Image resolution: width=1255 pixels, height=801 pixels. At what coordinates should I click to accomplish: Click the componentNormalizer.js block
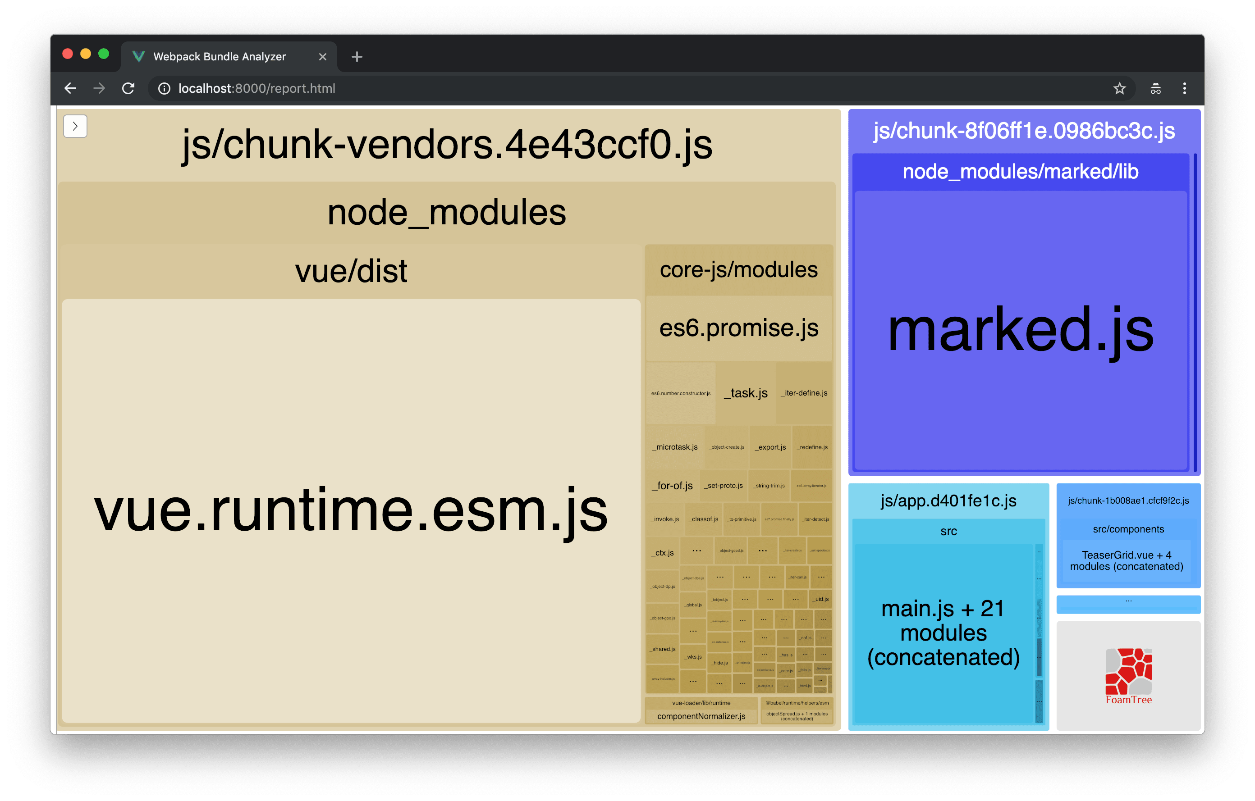[701, 716]
